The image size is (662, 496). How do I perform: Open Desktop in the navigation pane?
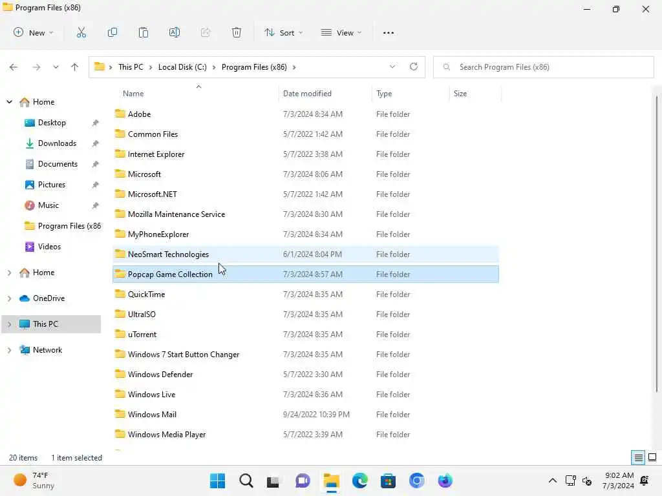click(x=52, y=123)
